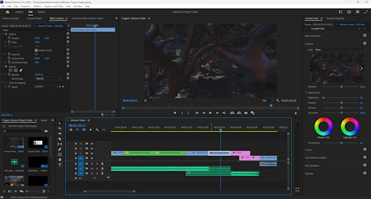Select the Razor tool

point(59,139)
